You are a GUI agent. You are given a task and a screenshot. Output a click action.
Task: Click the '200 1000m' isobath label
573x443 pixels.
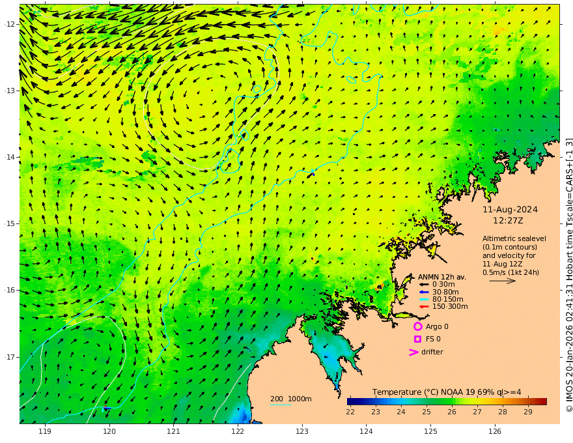click(x=291, y=399)
